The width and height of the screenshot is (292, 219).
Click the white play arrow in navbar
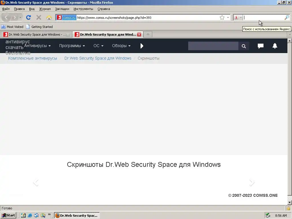[142, 46]
